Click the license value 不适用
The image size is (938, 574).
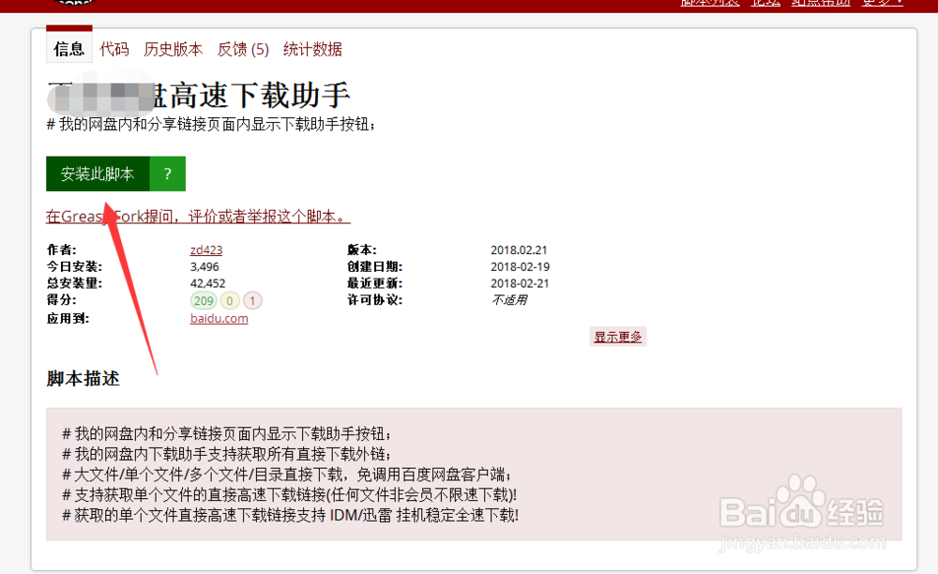(x=509, y=299)
